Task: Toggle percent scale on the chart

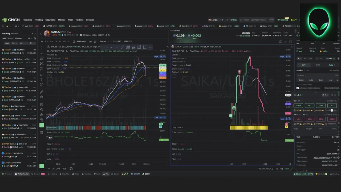Action: [277, 169]
